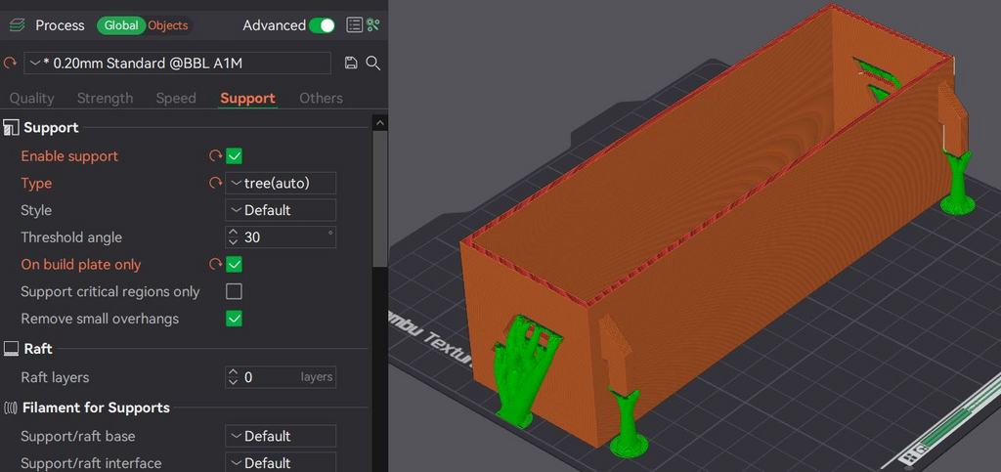This screenshot has height=472, width=1001.
Task: Reset Enable support to default value
Action: coord(216,156)
